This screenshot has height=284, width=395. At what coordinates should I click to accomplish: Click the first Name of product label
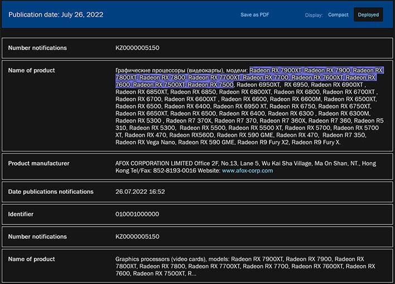[x=31, y=70]
